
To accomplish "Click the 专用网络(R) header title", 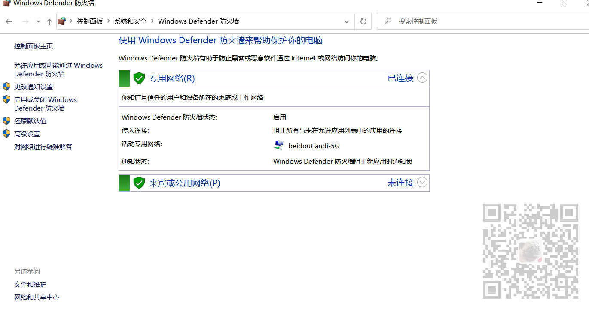I will click(x=172, y=78).
